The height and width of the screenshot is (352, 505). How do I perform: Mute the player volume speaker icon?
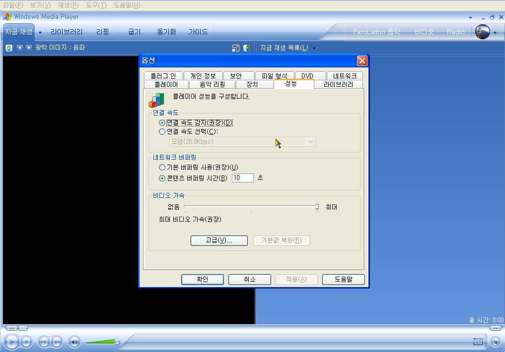74,342
